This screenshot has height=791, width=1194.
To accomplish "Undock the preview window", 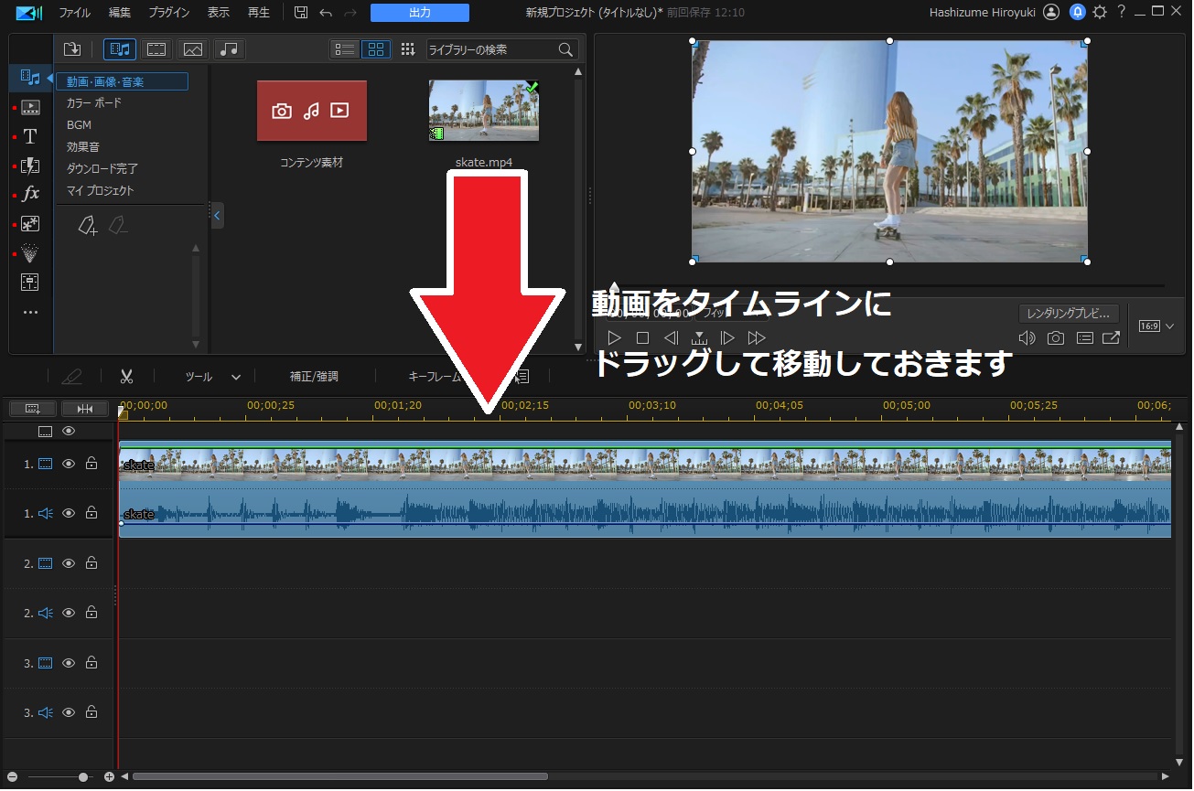I will (1111, 338).
